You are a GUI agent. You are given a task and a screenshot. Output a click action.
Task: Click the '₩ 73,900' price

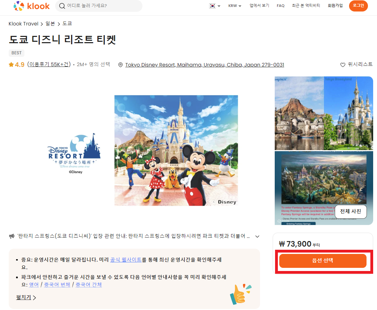[x=295, y=244]
